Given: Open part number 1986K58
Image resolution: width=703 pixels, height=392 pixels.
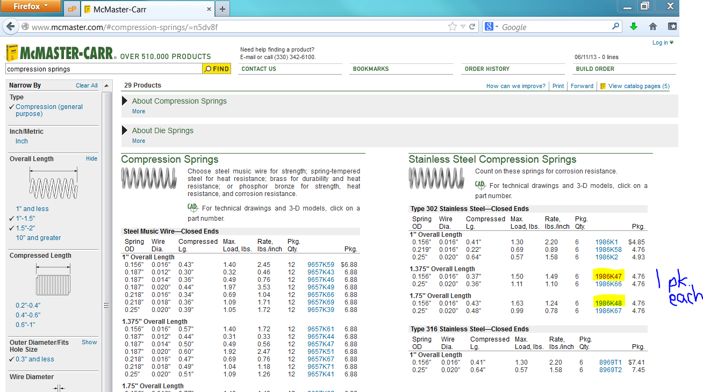Looking at the screenshot, I should (608, 250).
